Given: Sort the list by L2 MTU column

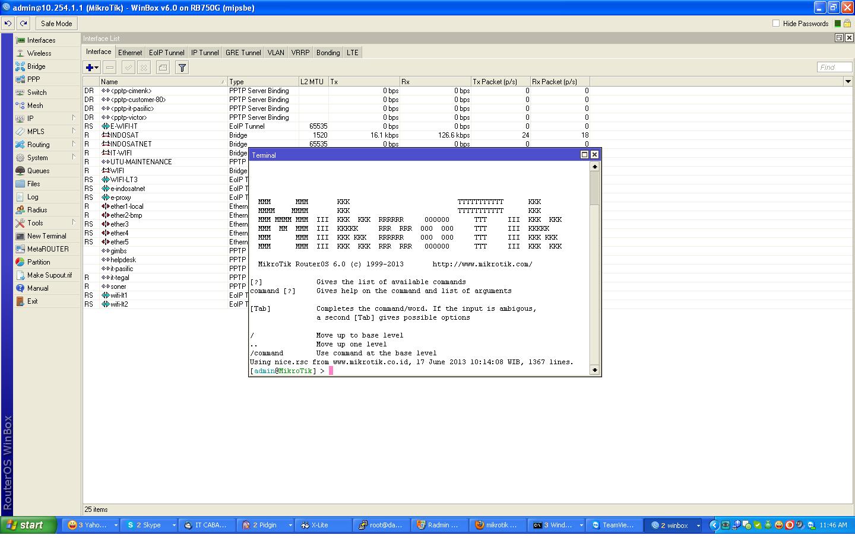Looking at the screenshot, I should (313, 82).
